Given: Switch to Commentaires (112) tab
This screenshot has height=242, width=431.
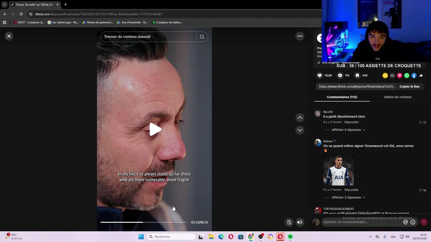Looking at the screenshot, I should pyautogui.click(x=342, y=97).
